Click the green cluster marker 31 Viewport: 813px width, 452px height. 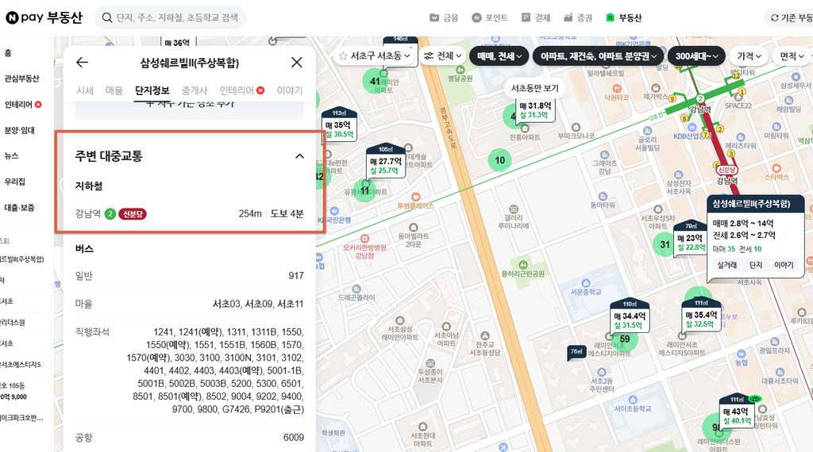pyautogui.click(x=665, y=244)
